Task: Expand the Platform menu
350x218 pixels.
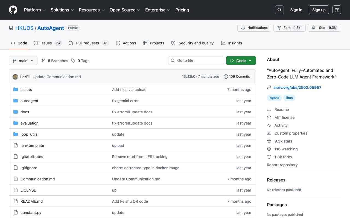Action: 34,10
